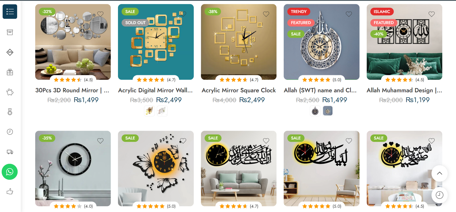This screenshot has width=456, height=212.
Task: Open the category list menu icon
Action: [x=10, y=12]
